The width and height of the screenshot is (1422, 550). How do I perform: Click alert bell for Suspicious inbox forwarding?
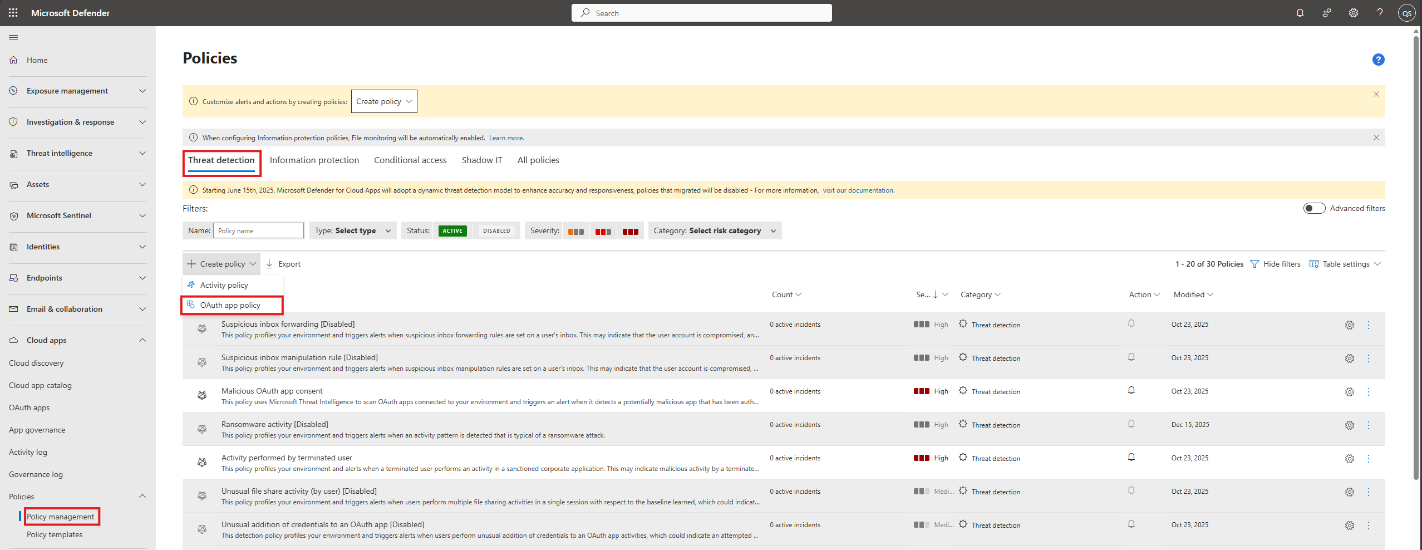click(x=1131, y=324)
